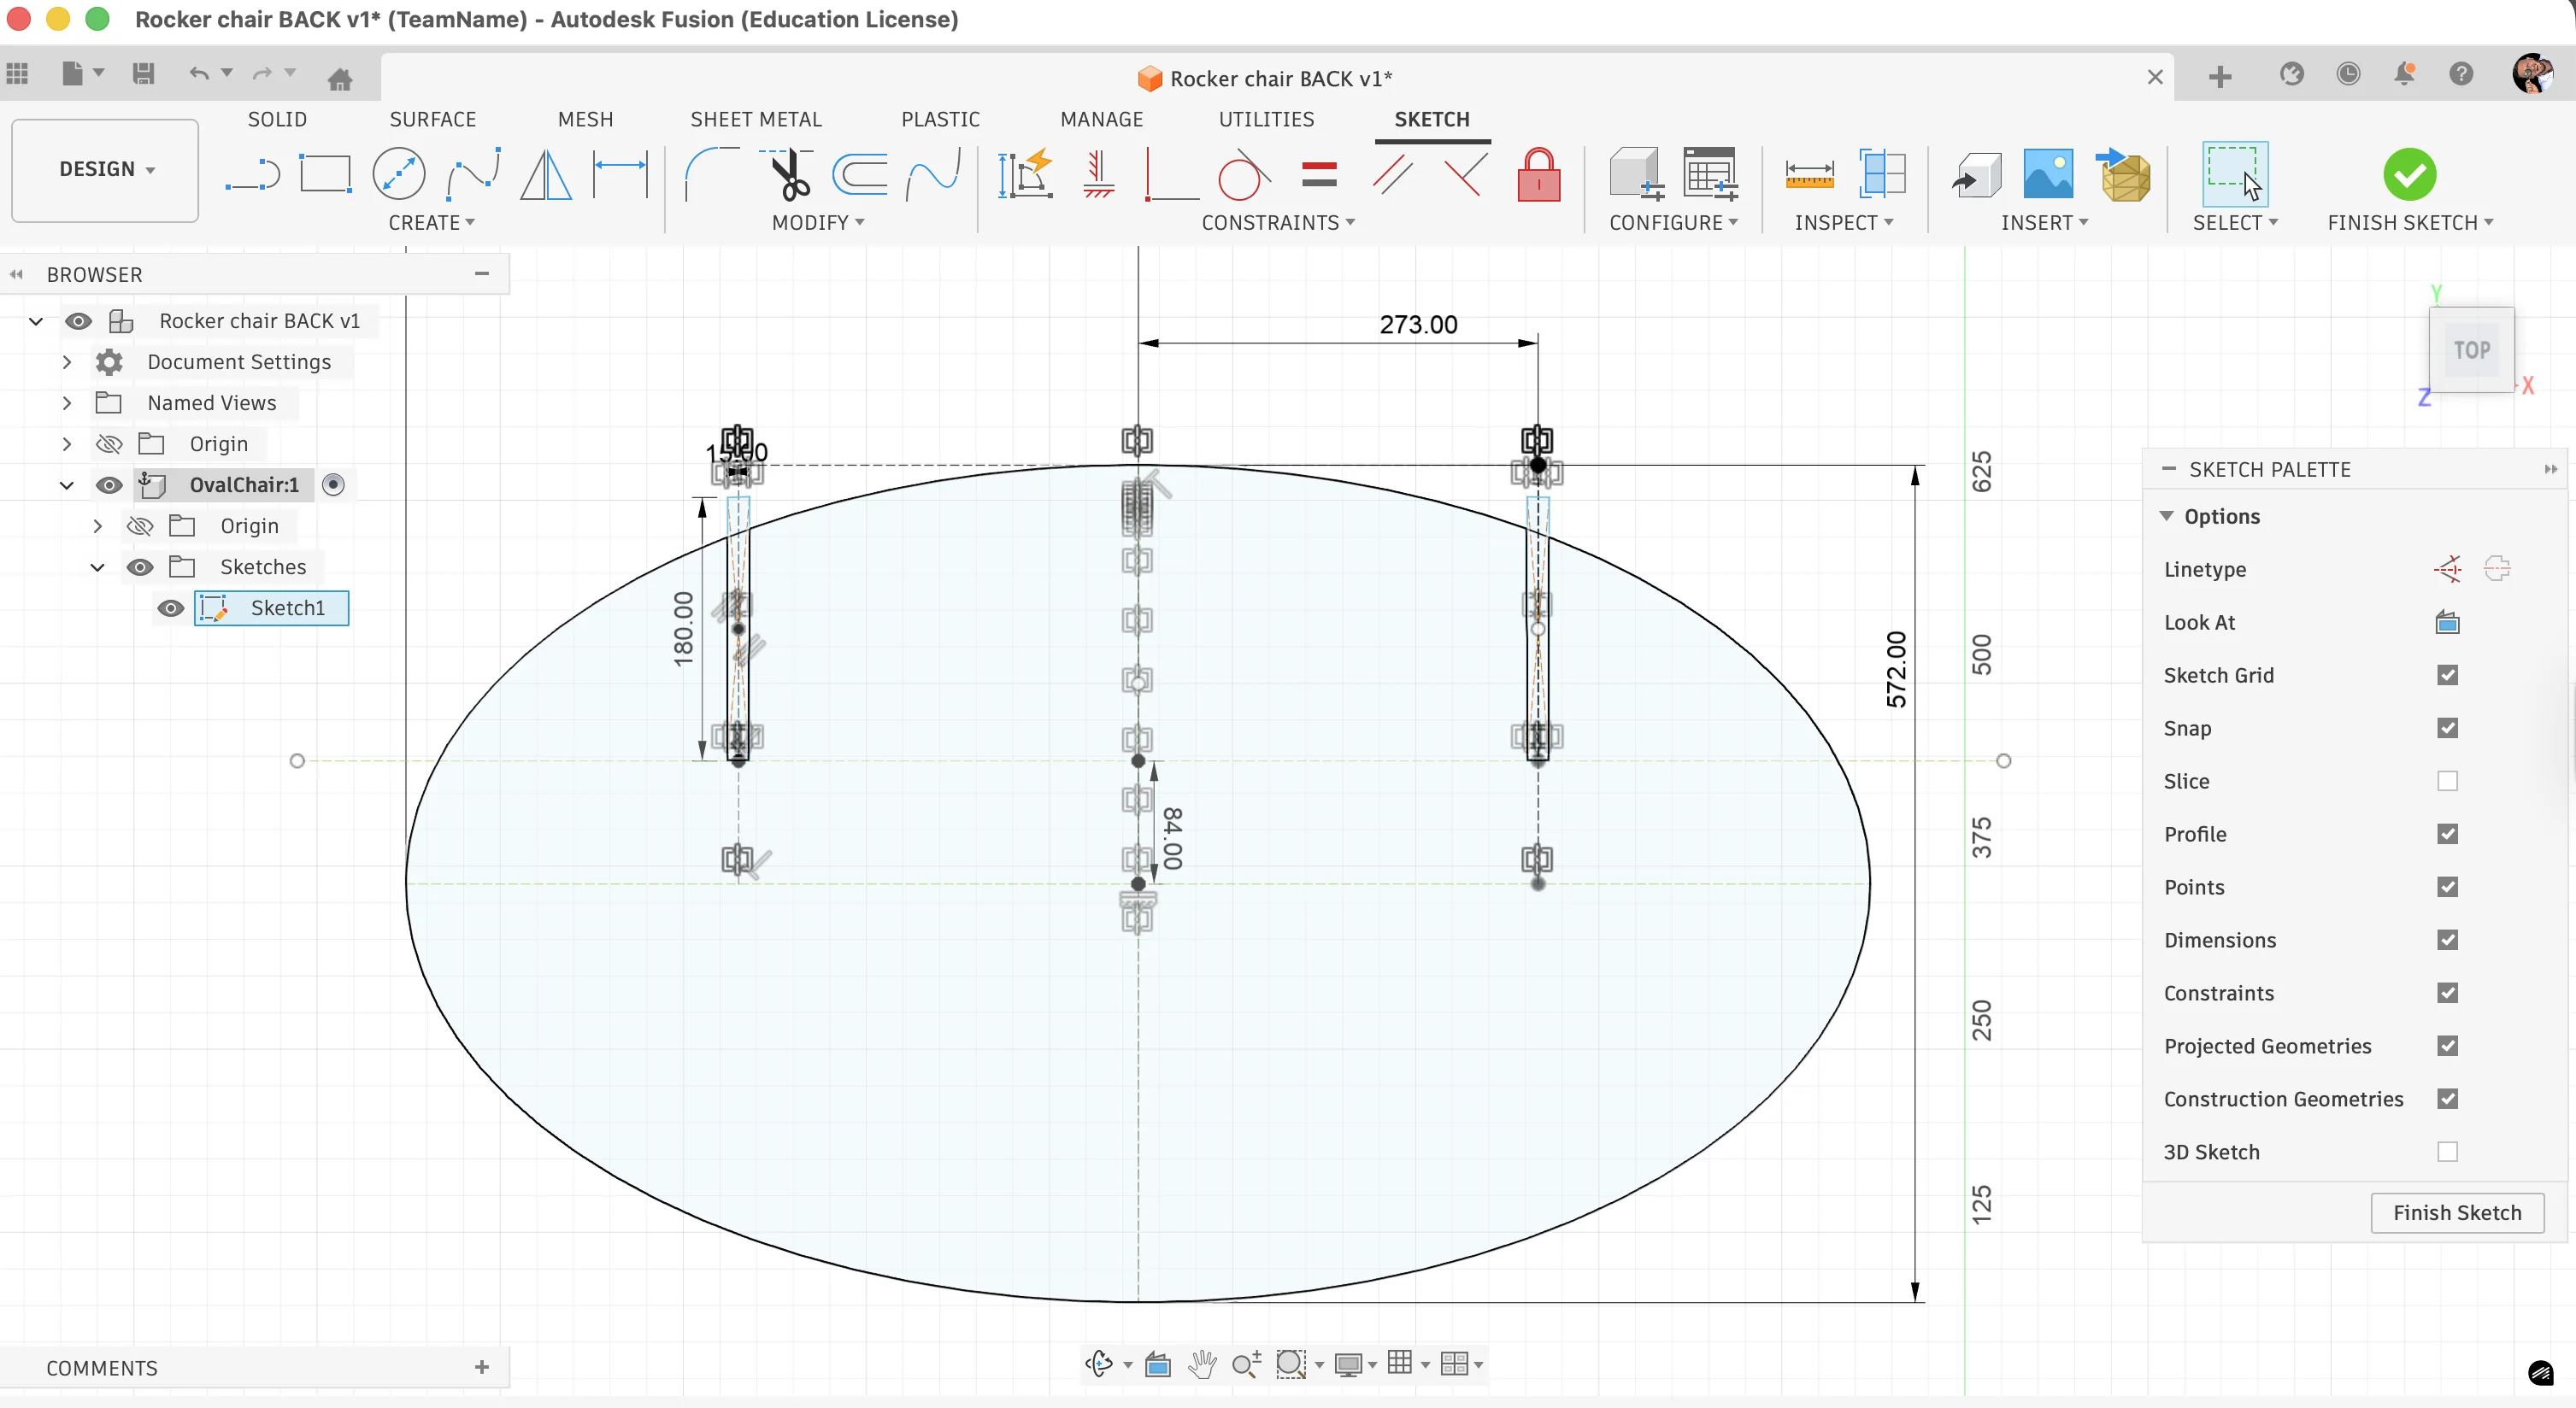Open the CONSTRAINTS dropdown menu

click(1278, 223)
